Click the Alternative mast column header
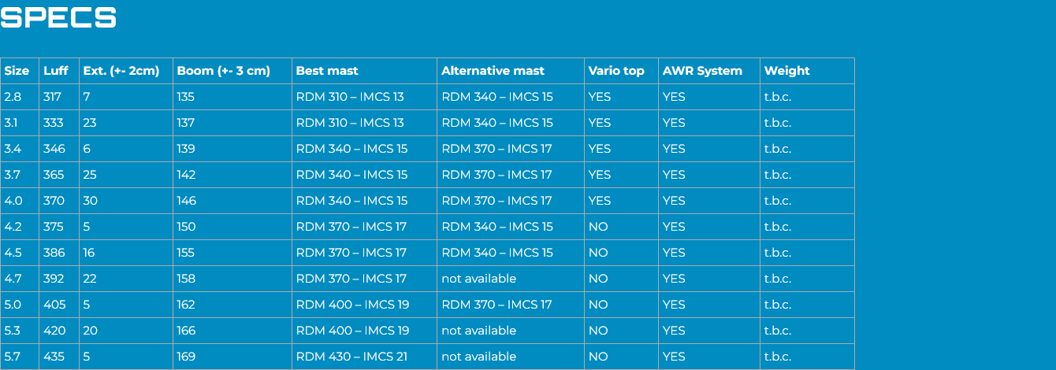This screenshot has height=370, width=1056. click(493, 71)
